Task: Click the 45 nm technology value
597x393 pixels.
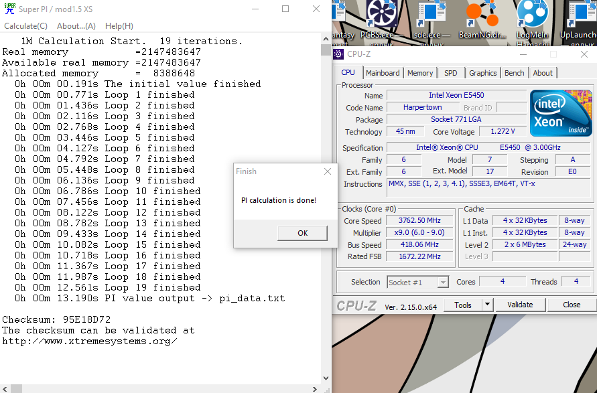Action: click(405, 131)
